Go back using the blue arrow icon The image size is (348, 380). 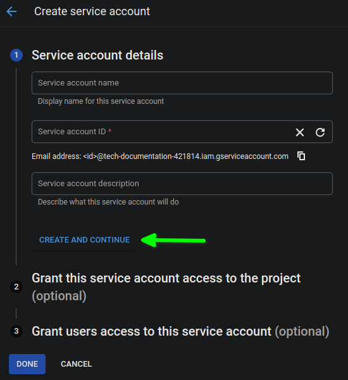pyautogui.click(x=11, y=11)
